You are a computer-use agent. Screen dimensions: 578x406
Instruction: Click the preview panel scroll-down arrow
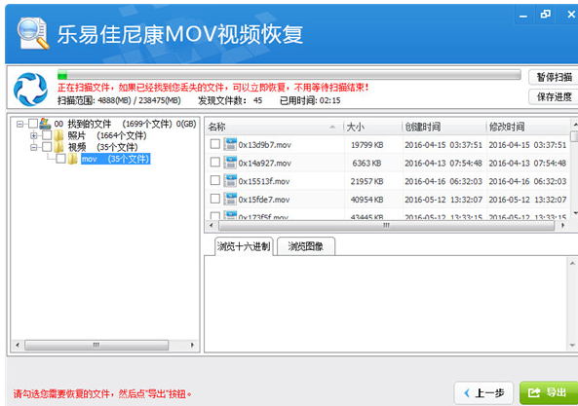click(572, 345)
